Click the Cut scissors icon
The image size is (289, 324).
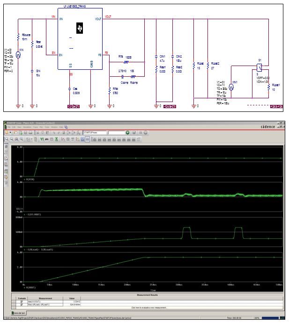click(37, 133)
